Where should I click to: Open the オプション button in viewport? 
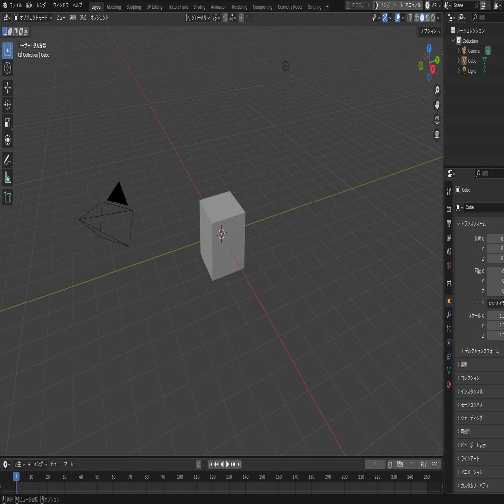pyautogui.click(x=430, y=31)
